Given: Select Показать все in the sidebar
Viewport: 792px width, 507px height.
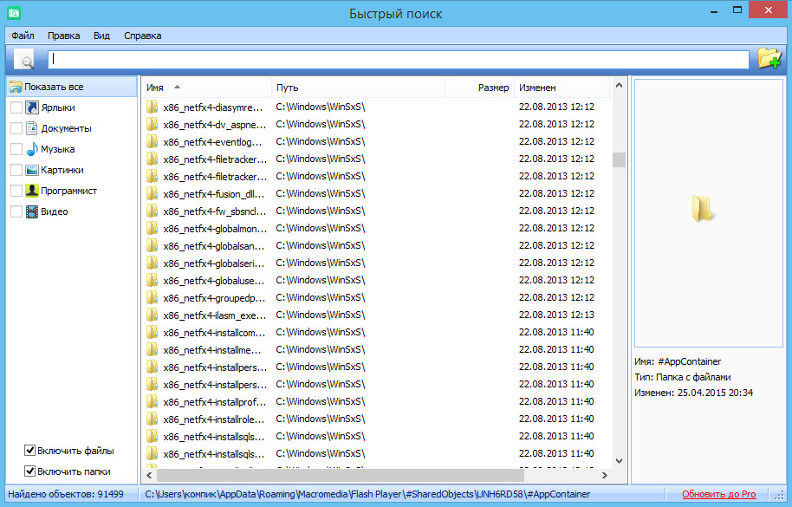Looking at the screenshot, I should click(72, 87).
